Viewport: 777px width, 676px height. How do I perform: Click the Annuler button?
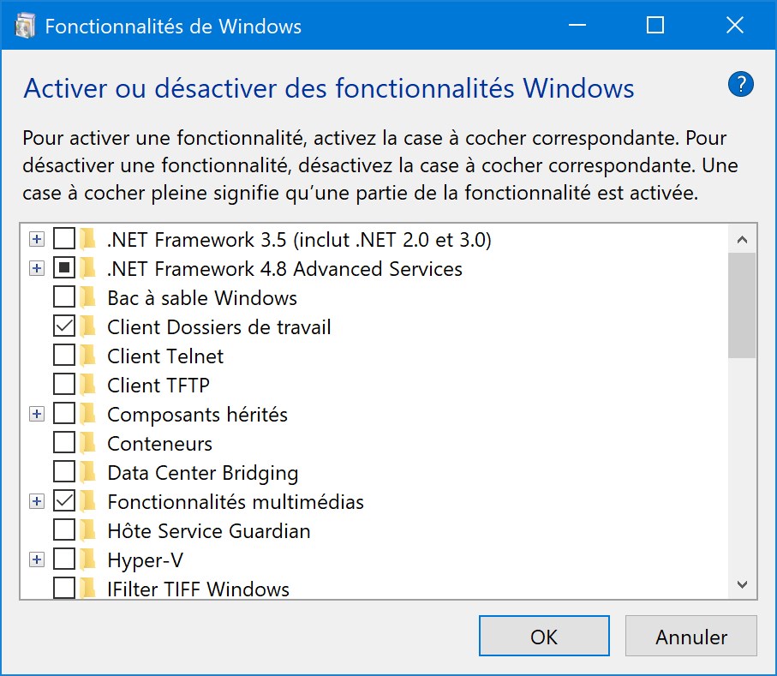[x=691, y=636]
